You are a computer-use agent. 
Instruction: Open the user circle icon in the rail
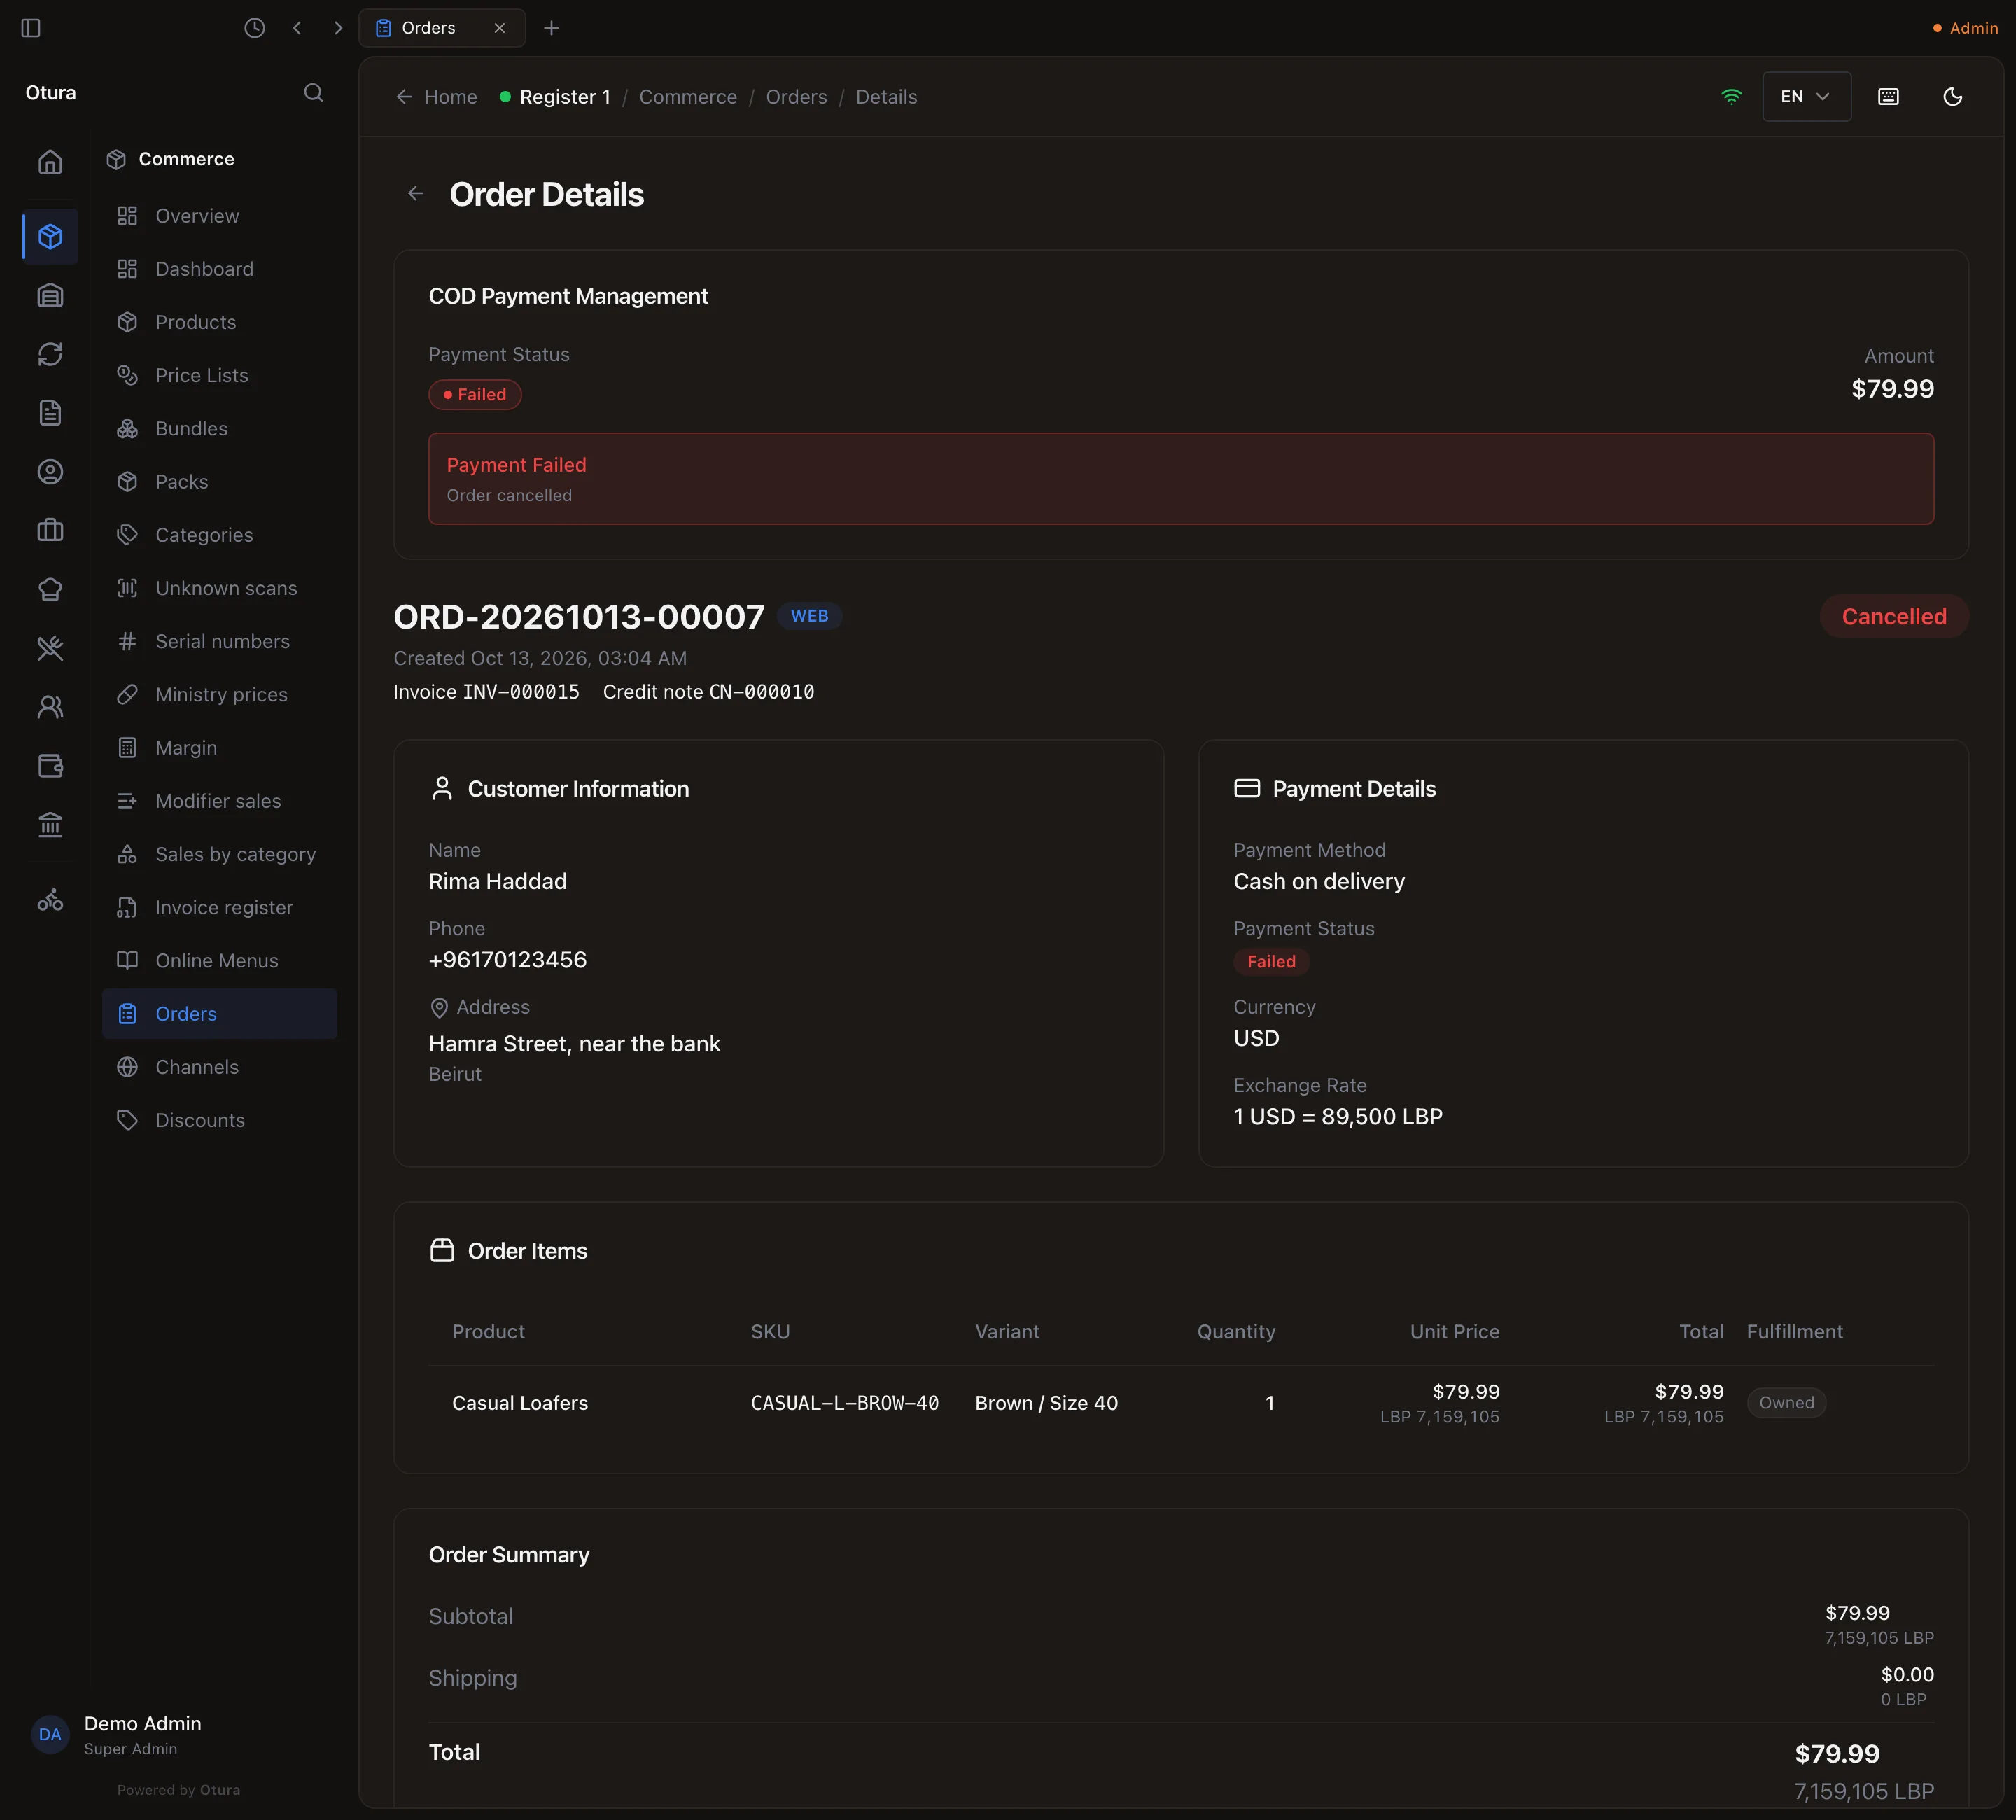click(50, 472)
